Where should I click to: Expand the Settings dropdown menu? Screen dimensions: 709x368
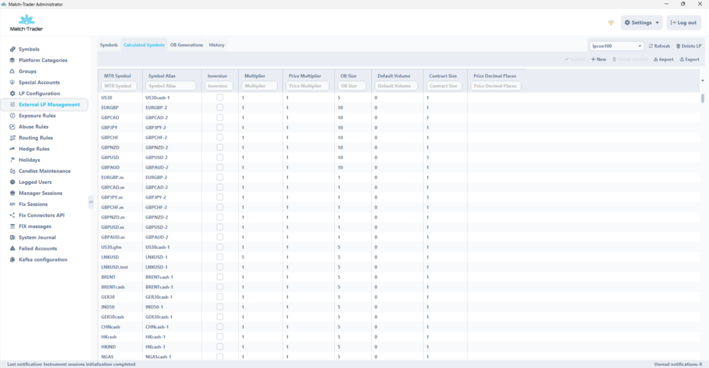point(641,23)
